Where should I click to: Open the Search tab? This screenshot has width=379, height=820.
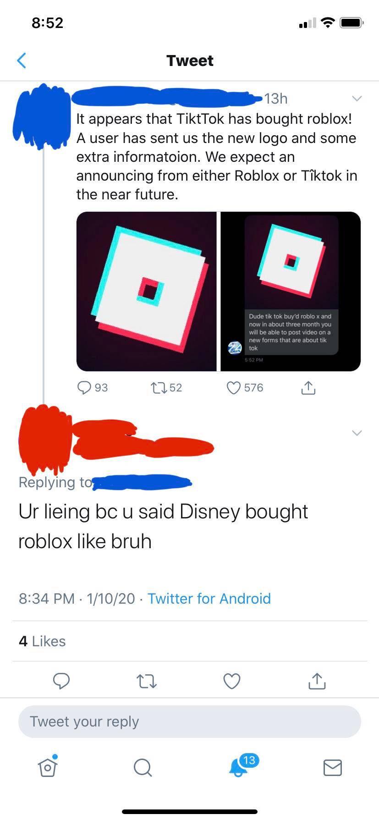(143, 767)
